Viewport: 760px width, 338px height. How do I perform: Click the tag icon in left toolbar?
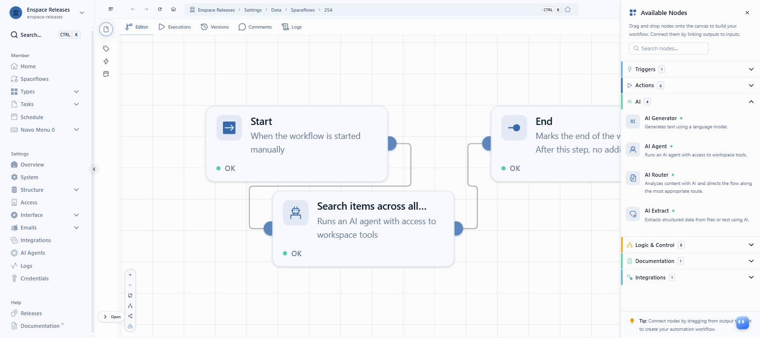pyautogui.click(x=106, y=48)
